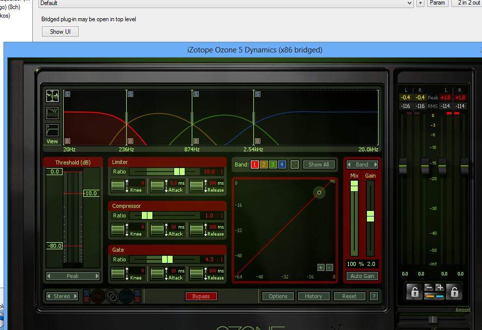Viewport: 482px width, 330px height.
Task: Toggle the Bypass button
Action: 201,296
